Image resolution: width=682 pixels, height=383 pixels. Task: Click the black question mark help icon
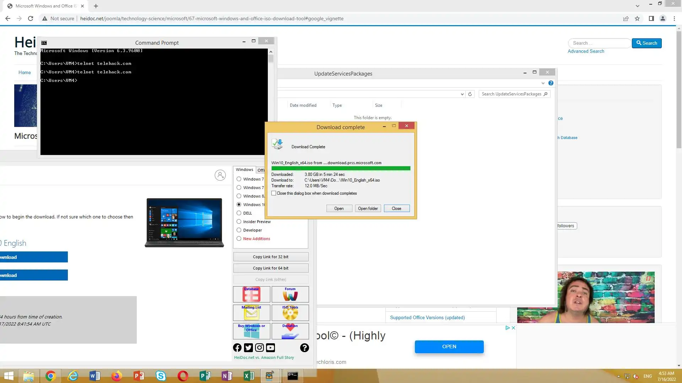tap(304, 348)
